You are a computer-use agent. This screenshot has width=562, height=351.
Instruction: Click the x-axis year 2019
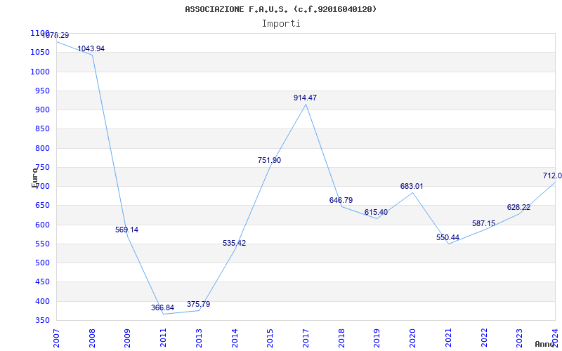coord(377,338)
